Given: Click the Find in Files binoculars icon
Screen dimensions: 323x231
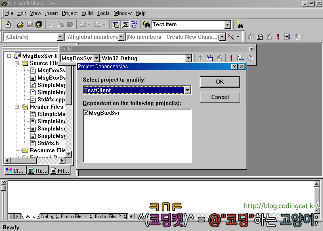Looking at the screenshot, I should [x=147, y=25].
